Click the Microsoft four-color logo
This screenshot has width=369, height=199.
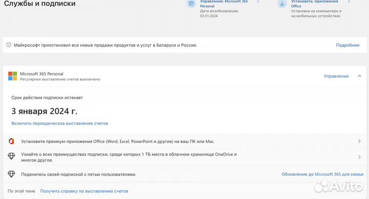12,76
